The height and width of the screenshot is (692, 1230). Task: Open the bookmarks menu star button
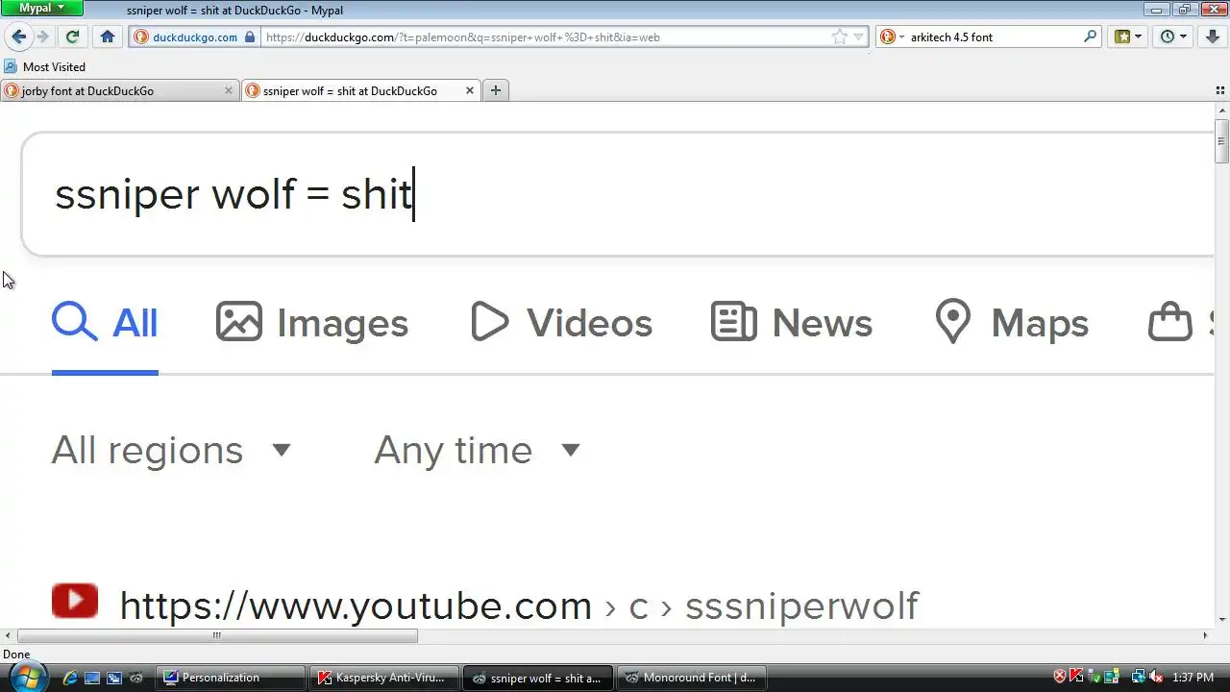click(1128, 37)
